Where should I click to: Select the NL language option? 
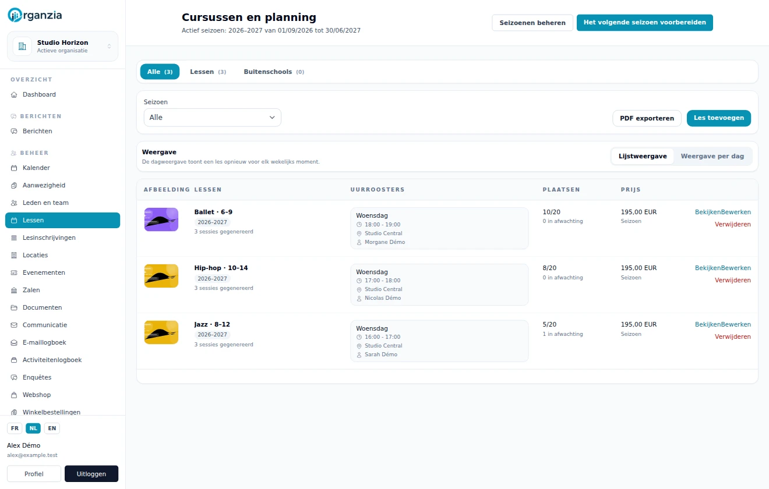[33, 428]
